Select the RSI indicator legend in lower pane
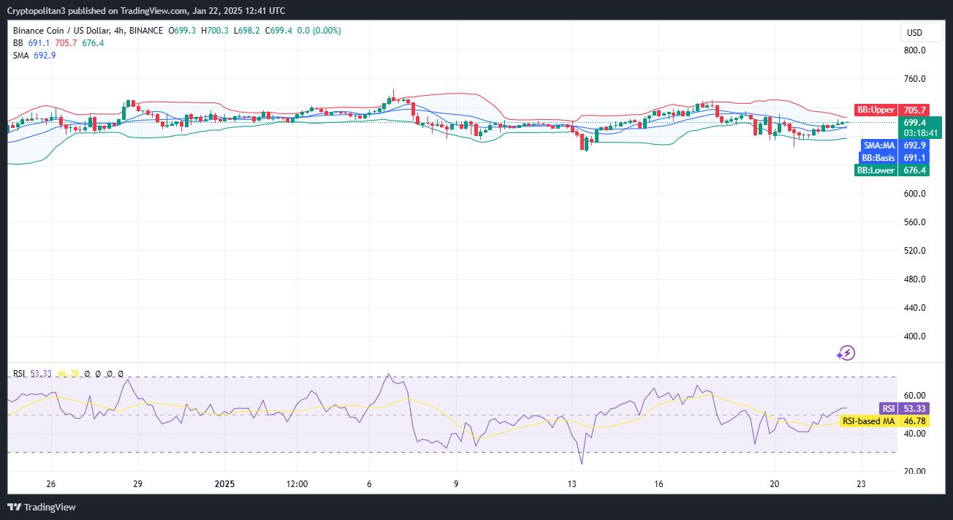 point(20,374)
